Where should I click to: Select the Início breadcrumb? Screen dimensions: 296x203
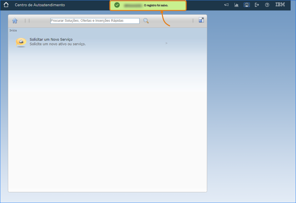[x=13, y=30]
